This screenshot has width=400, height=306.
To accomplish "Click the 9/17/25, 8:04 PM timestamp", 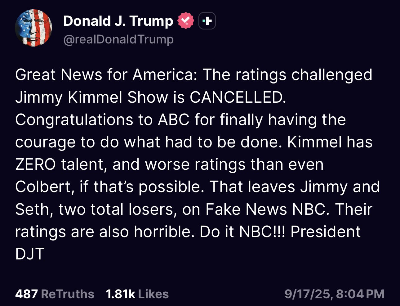I will [334, 294].
